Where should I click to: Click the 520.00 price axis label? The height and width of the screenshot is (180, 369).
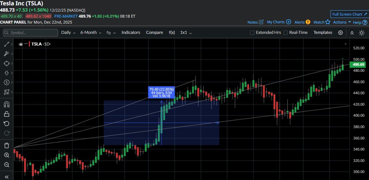[359, 48]
